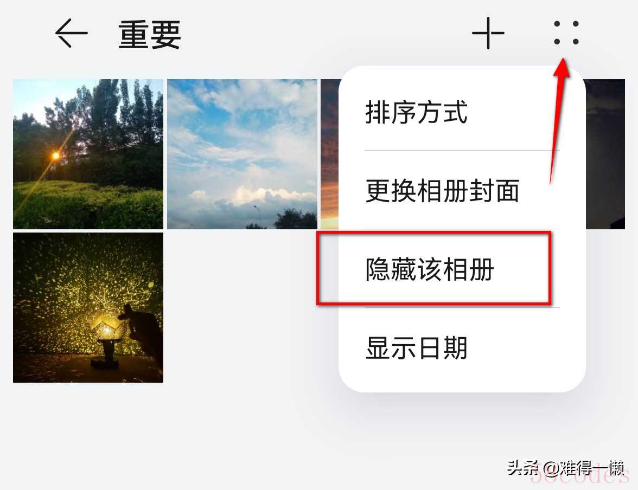The image size is (638, 490).
Task: Select 排序方式 from the popup menu
Action: (416, 112)
